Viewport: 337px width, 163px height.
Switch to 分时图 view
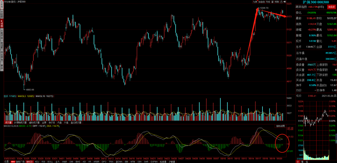tap(2, 13)
